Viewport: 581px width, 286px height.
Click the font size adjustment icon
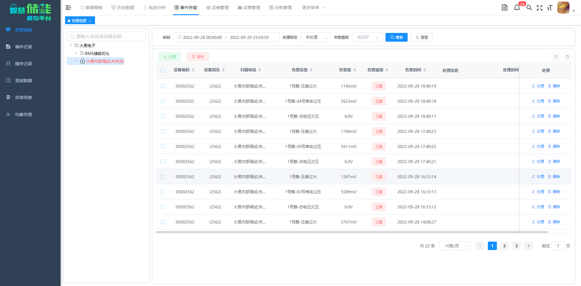[550, 8]
